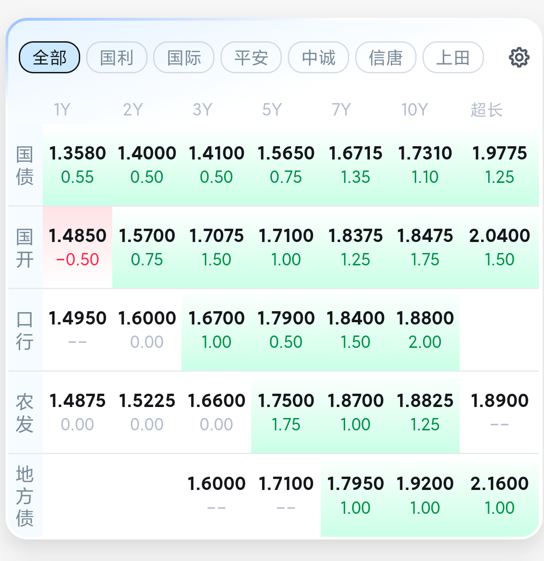Image resolution: width=544 pixels, height=561 pixels.
Task: Select the 信唐 filter chip
Action: click(x=386, y=58)
